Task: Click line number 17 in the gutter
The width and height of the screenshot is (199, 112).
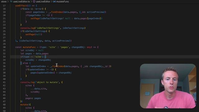Action: [x=4, y=6]
